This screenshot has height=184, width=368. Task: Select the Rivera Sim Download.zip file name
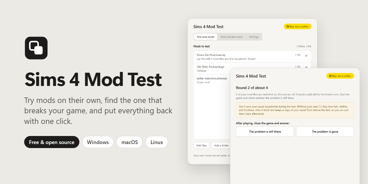[x=211, y=55]
